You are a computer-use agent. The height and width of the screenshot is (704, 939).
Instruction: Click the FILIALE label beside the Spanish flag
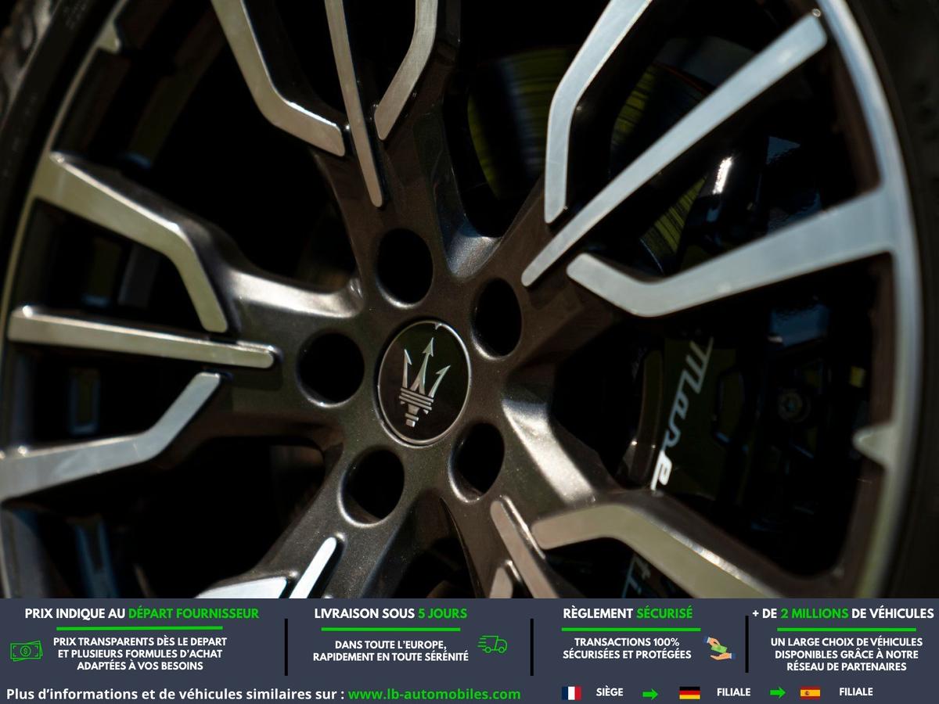pyautogui.click(x=856, y=692)
